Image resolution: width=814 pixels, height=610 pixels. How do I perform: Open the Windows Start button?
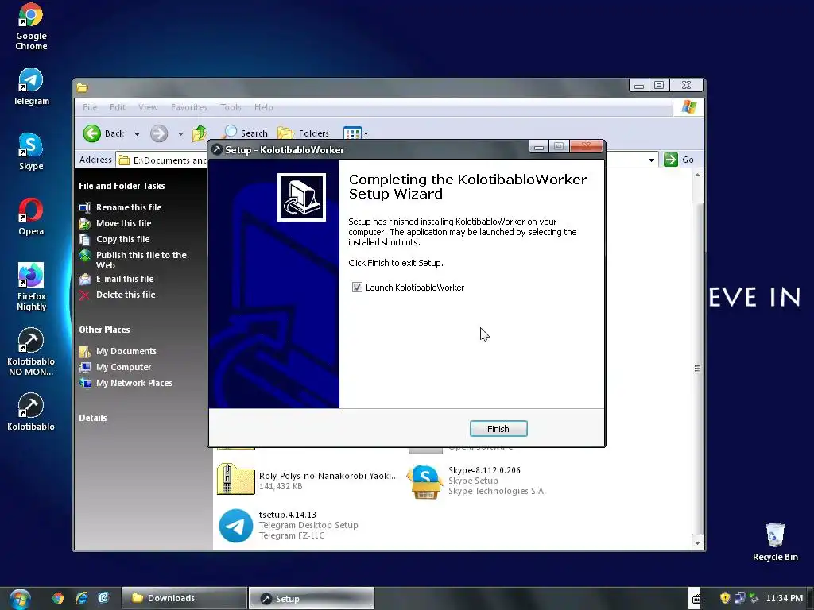coord(19,599)
